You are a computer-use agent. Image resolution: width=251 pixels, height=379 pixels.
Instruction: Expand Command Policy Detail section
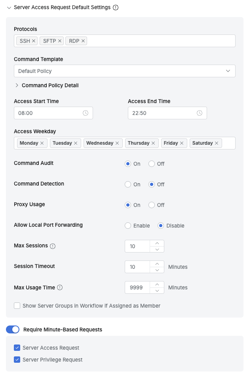pyautogui.click(x=17, y=85)
